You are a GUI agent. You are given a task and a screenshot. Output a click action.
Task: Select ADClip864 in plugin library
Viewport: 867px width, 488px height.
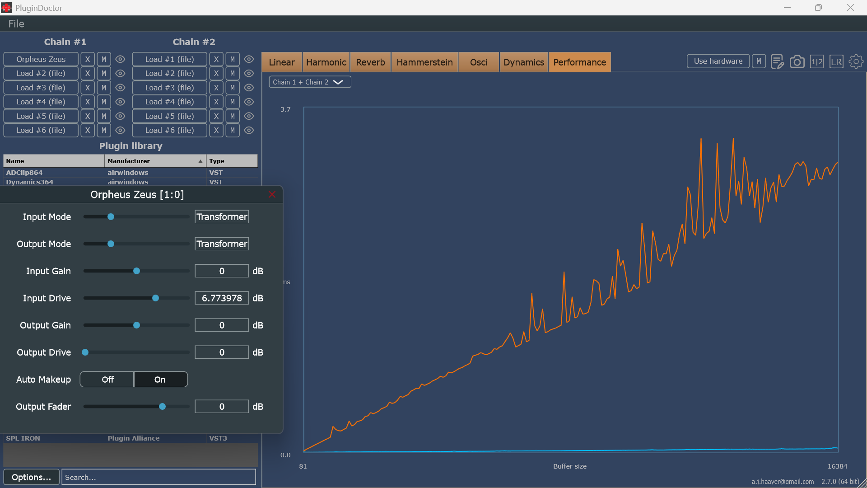(131, 173)
